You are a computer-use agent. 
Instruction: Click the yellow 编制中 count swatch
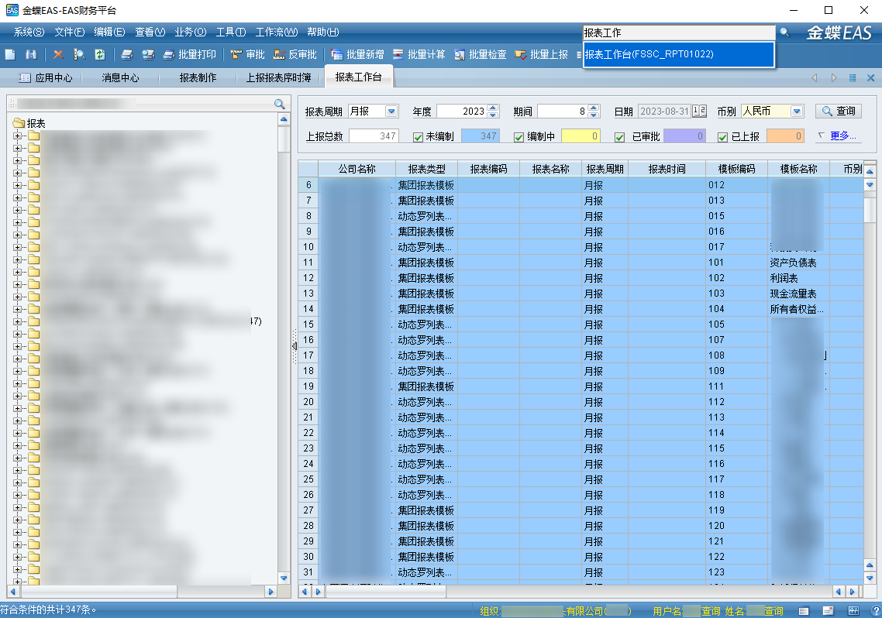tap(581, 136)
